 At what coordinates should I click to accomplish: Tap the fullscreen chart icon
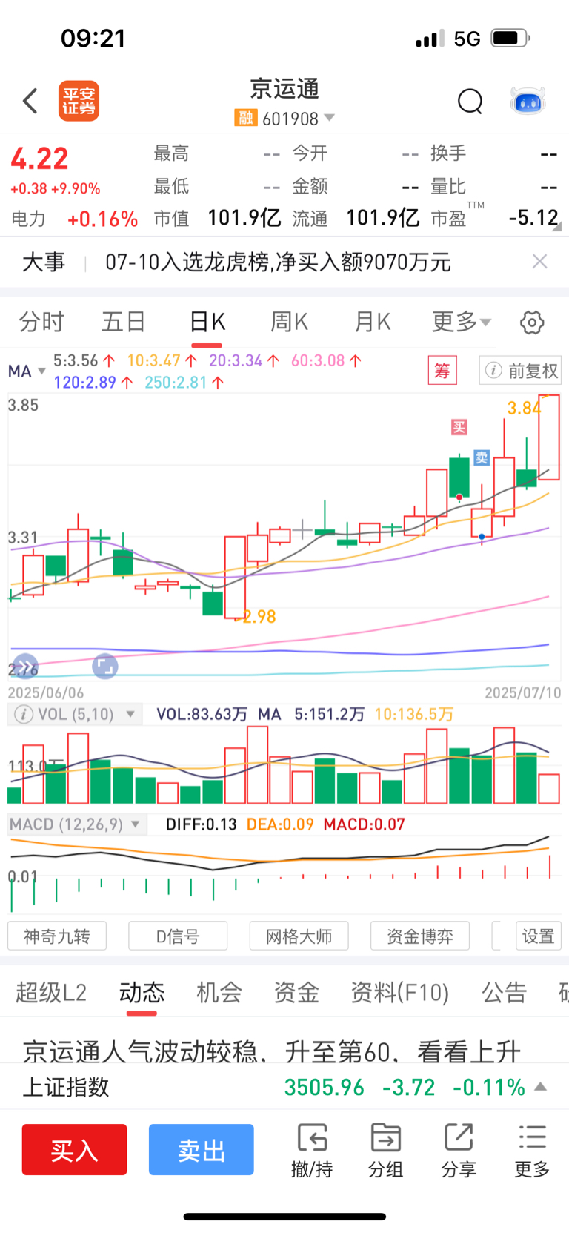click(x=105, y=666)
